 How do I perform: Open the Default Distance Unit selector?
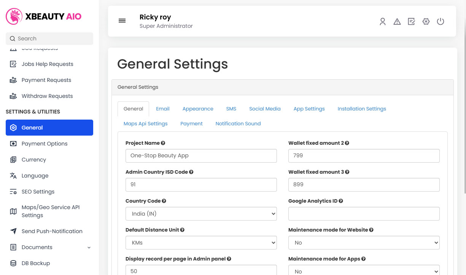tap(201, 243)
